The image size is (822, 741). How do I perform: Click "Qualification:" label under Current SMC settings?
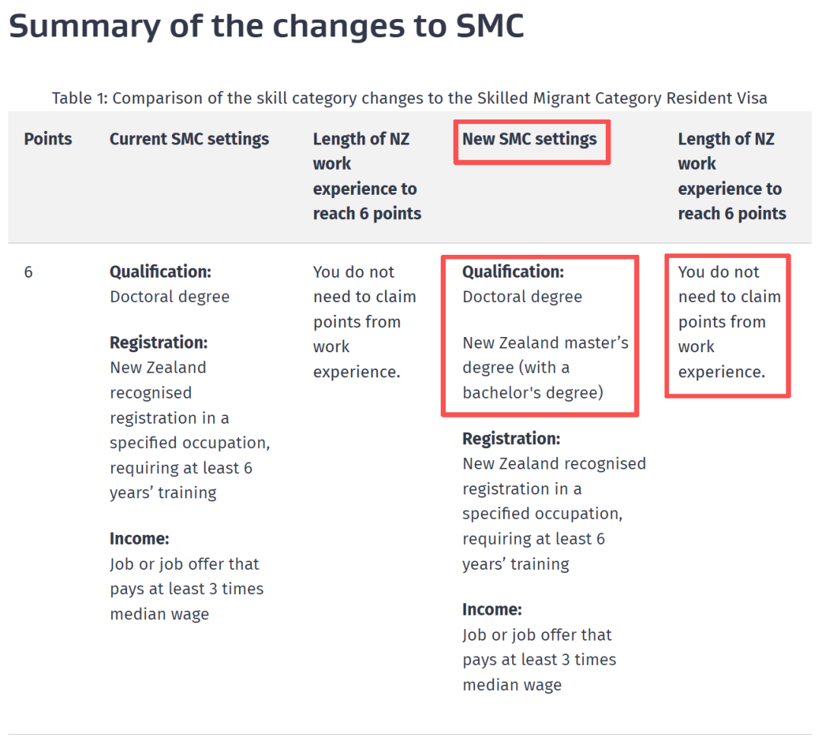[x=161, y=272]
